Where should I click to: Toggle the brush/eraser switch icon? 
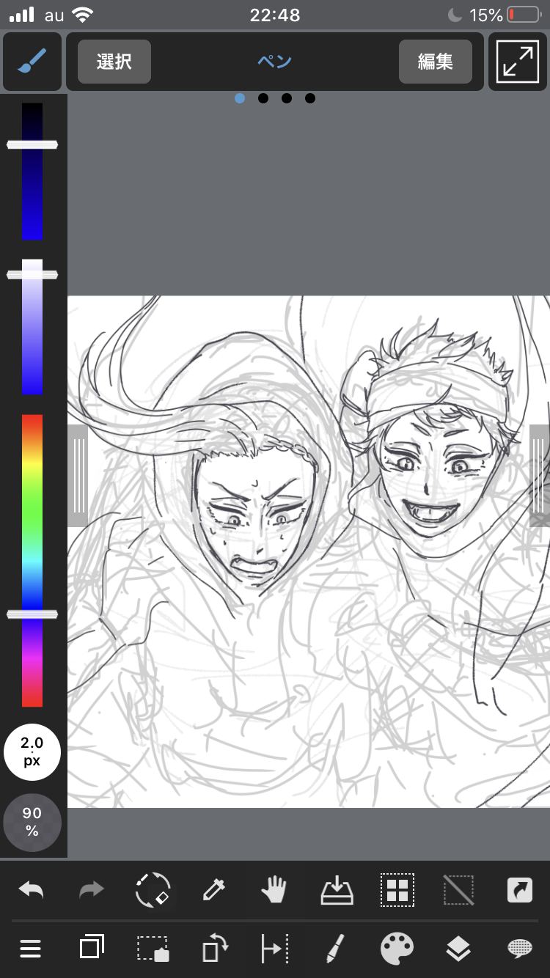tap(153, 891)
